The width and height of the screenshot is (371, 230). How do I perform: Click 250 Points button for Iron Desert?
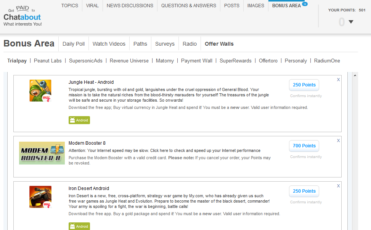(x=304, y=191)
